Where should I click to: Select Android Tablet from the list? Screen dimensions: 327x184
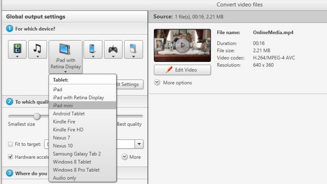click(82, 114)
